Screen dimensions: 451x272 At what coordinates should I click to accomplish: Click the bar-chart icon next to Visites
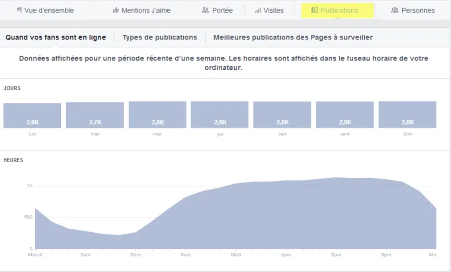[x=257, y=10]
